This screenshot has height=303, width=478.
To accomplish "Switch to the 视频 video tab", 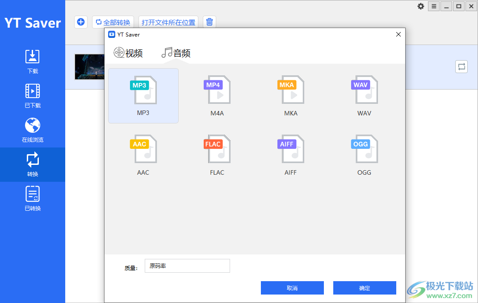I will coord(128,53).
